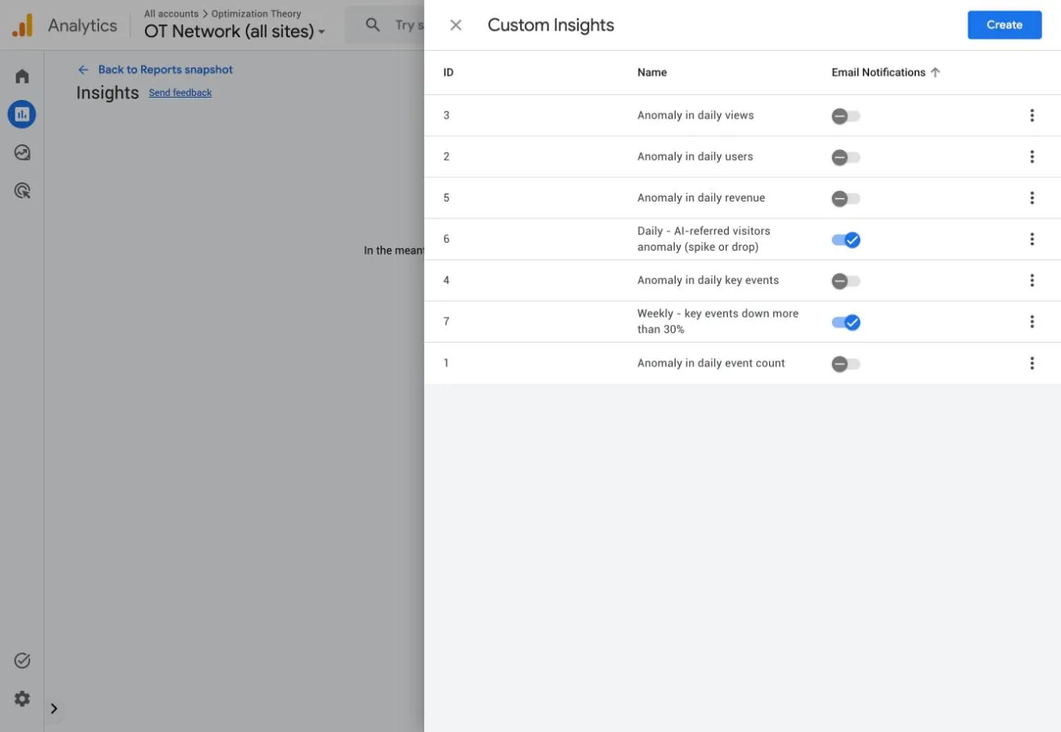Select the 'Anomaly in daily views' name
The width and height of the screenshot is (1061, 732).
tap(696, 115)
